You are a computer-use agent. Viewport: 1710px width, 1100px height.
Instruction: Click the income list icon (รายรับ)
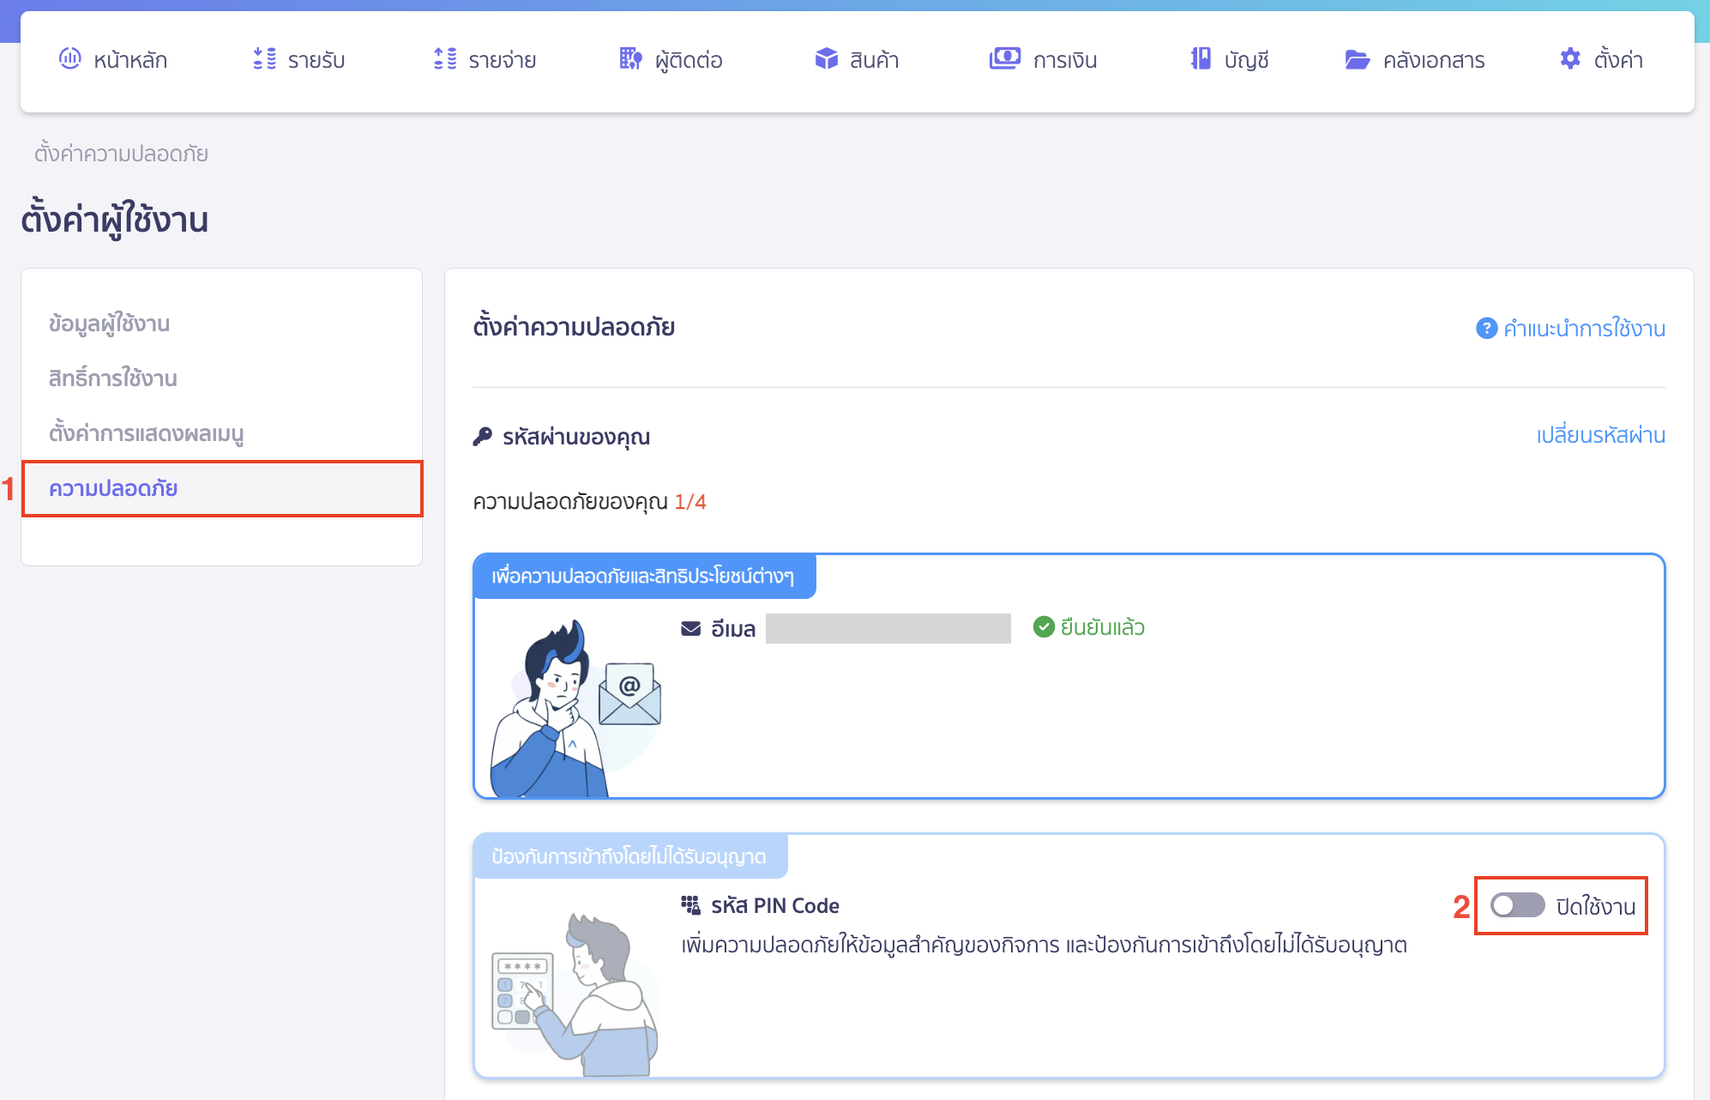264,58
